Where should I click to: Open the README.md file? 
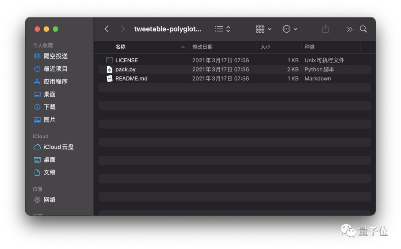[131, 78]
